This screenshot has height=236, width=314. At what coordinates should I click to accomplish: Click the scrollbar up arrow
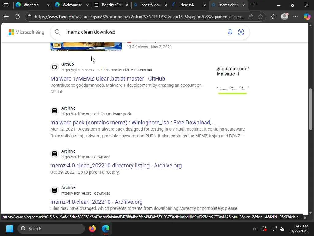310,25
